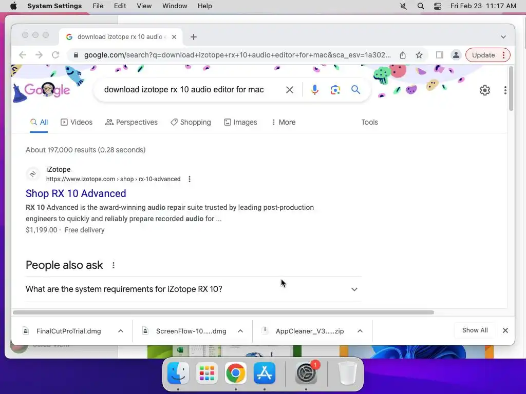Open Chrome's side panel icon
This screenshot has width=526, height=394.
pyautogui.click(x=440, y=55)
